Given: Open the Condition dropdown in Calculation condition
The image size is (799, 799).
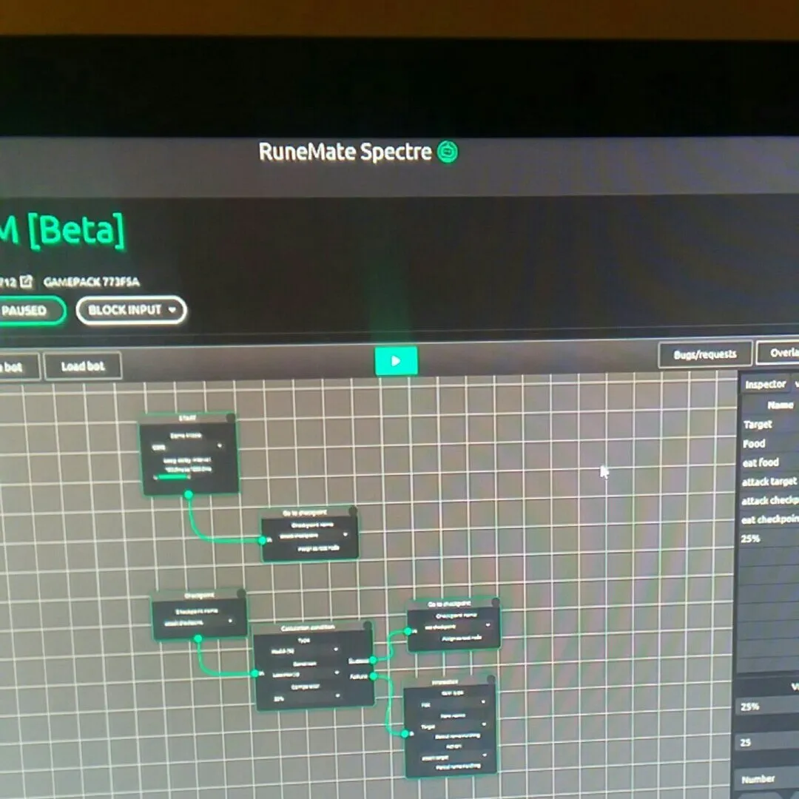Looking at the screenshot, I should [x=305, y=674].
